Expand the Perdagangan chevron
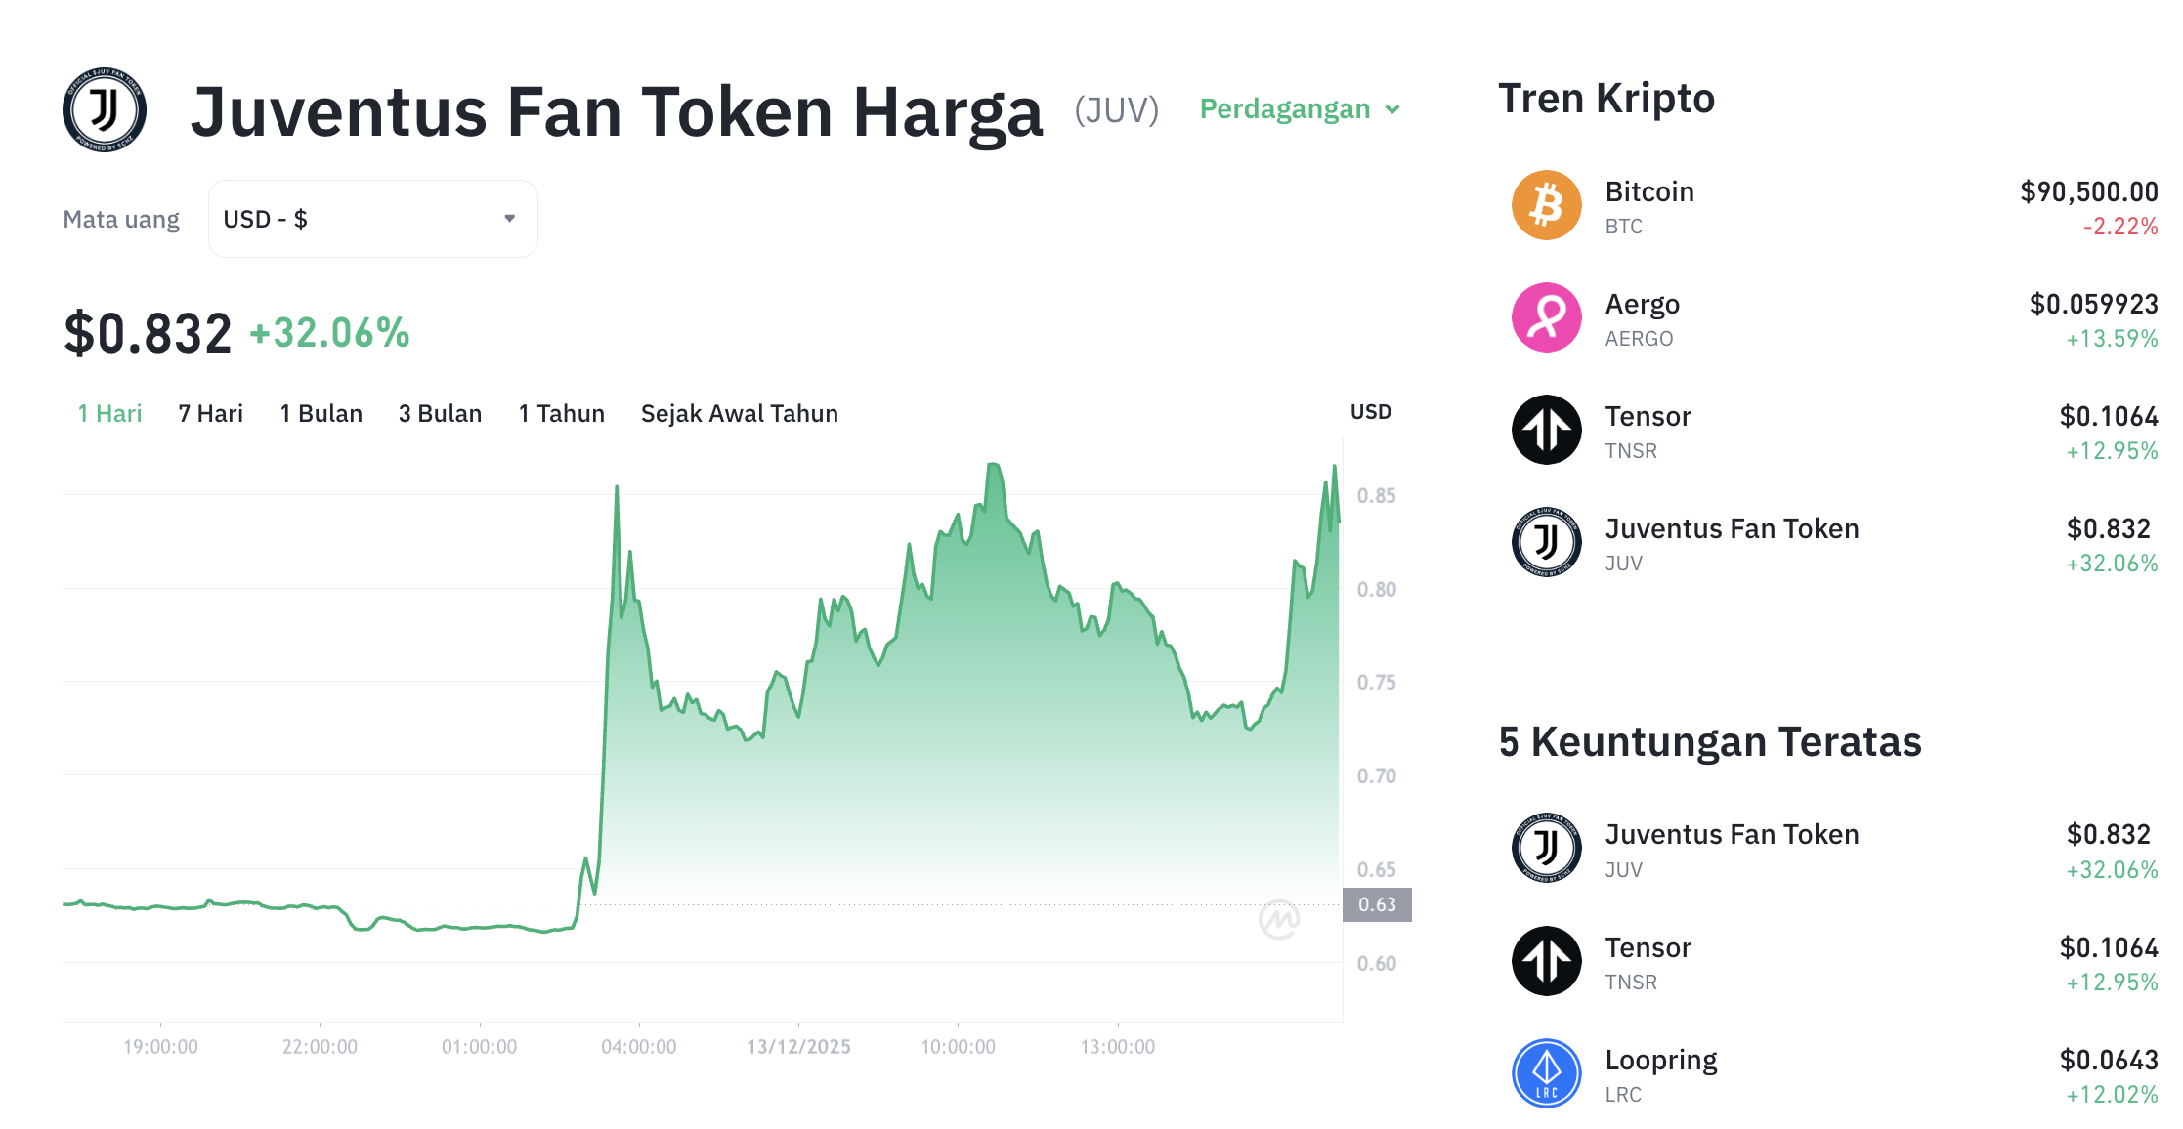Viewport: 2183px width, 1129px height. (1394, 110)
